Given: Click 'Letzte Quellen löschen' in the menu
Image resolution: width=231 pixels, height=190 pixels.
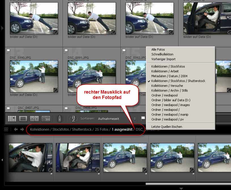Looking at the screenshot, I should 167,127.
